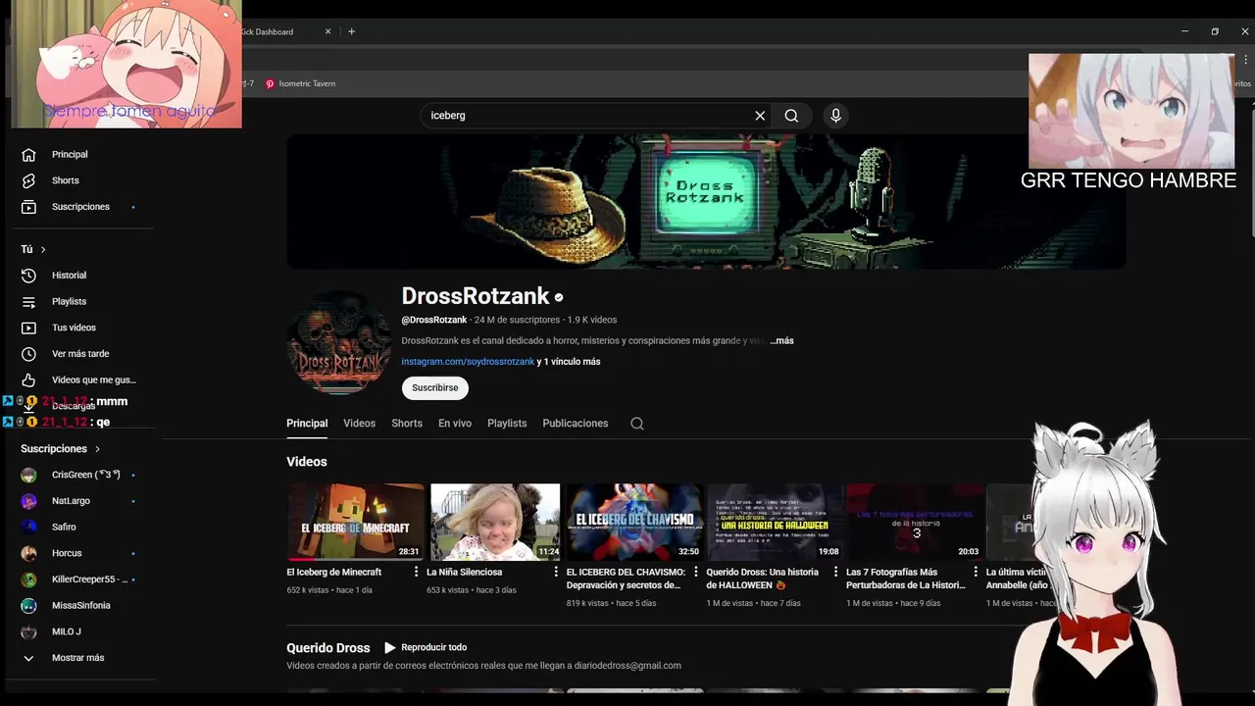Image resolution: width=1255 pixels, height=706 pixels.
Task: Click Reproducir todo for Querido Dross
Action: tap(426, 647)
